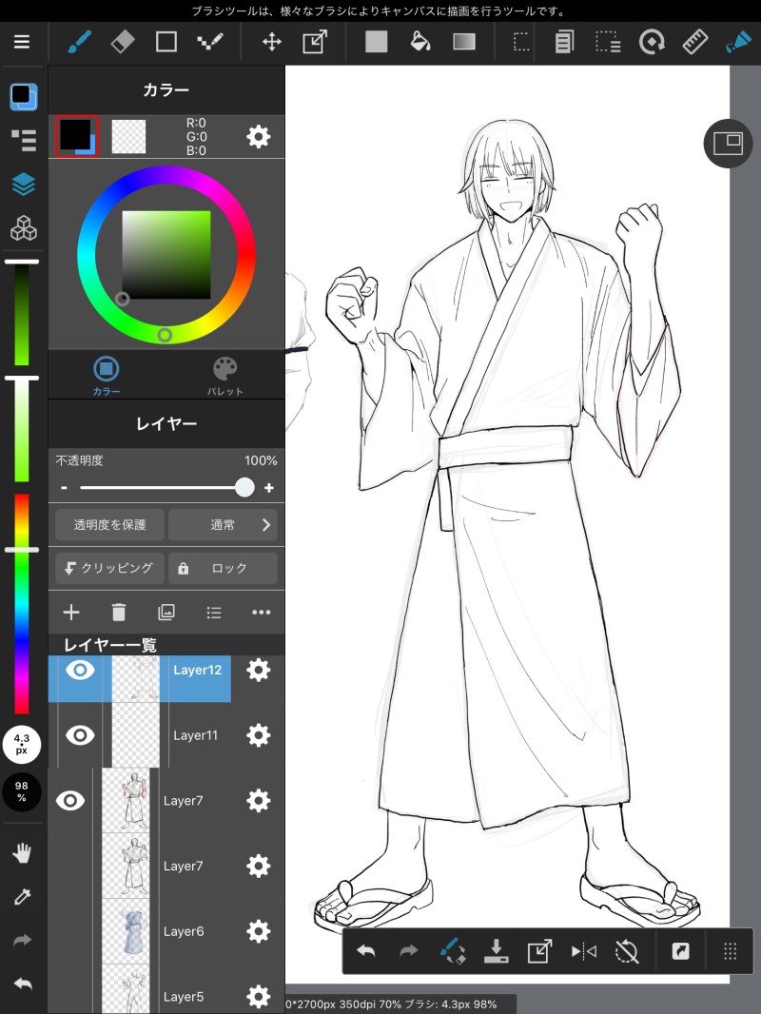
Task: Select the rectangle shape tool
Action: pos(166,42)
